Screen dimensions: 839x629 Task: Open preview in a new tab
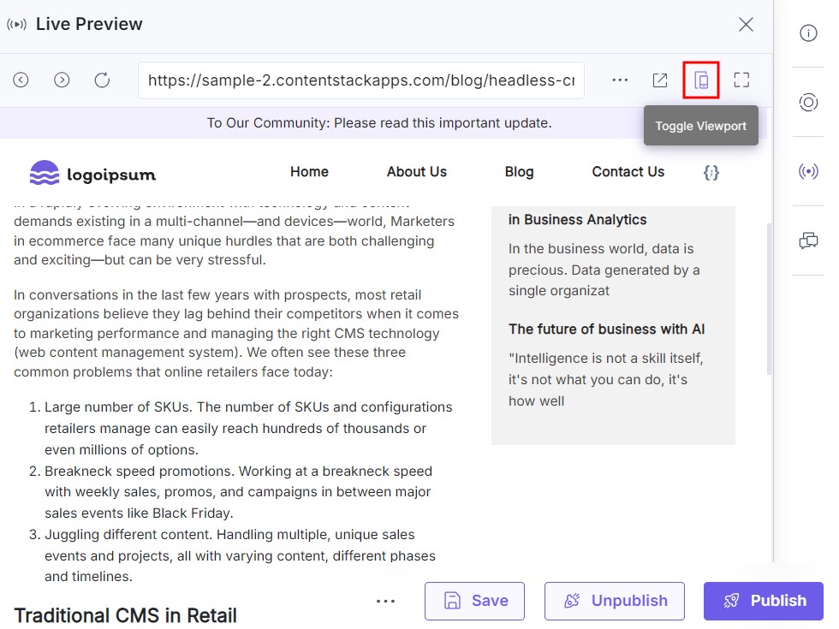[x=660, y=80]
